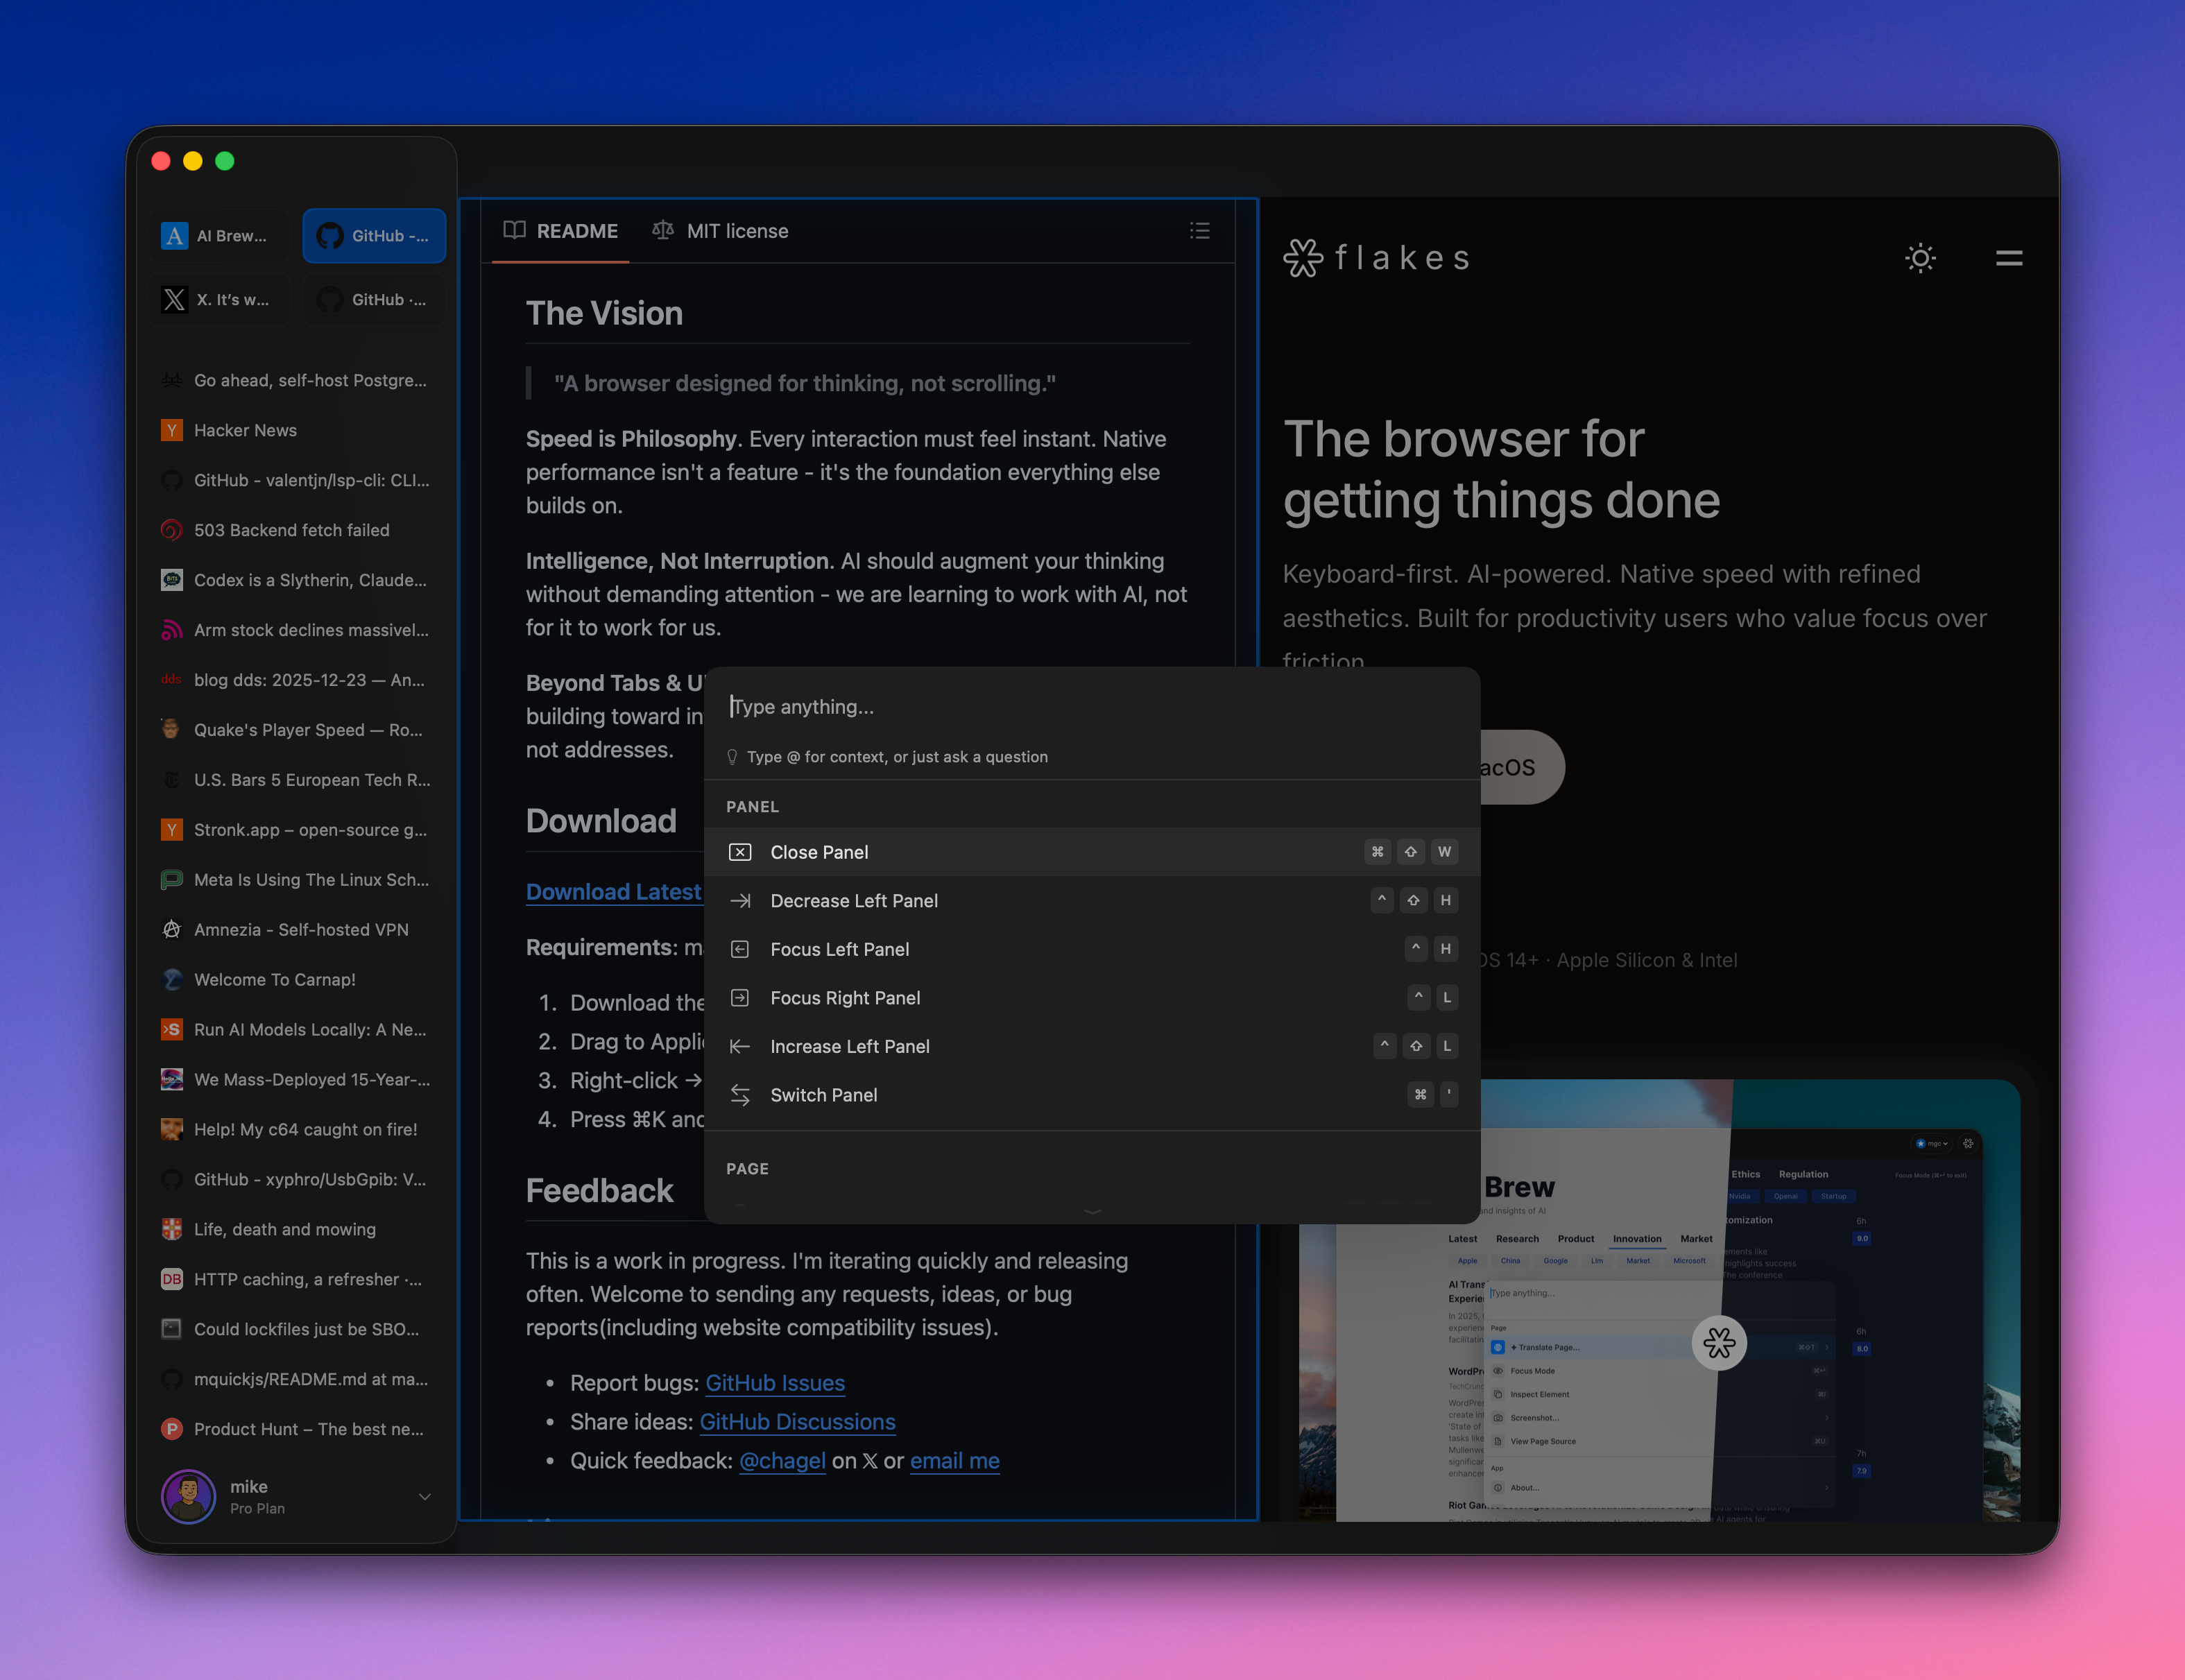
Task: Click the Hacker News Y favicon in sidebar
Action: click(x=171, y=430)
